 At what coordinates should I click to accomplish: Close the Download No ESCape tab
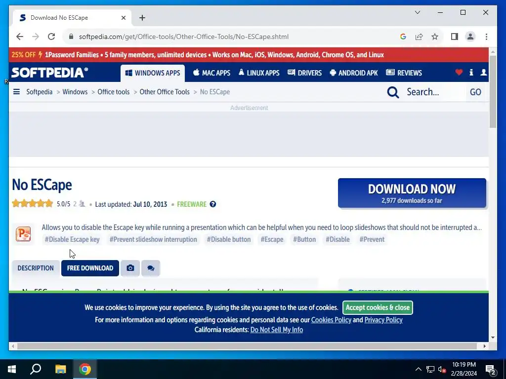[123, 18]
